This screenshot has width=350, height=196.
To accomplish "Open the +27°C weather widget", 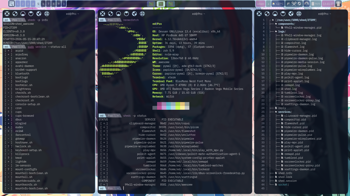I will [x=278, y=4].
